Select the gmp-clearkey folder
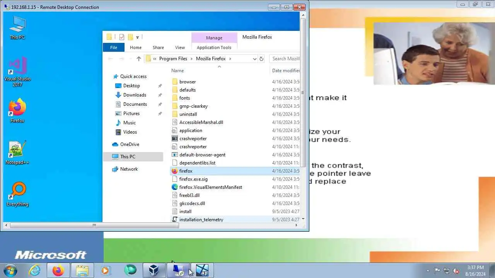This screenshot has width=495, height=278. pyautogui.click(x=235, y=106)
